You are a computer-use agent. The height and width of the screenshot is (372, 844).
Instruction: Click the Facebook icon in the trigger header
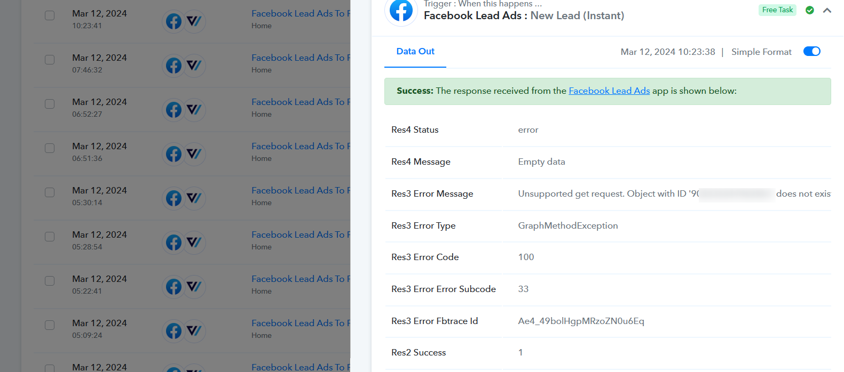click(401, 11)
